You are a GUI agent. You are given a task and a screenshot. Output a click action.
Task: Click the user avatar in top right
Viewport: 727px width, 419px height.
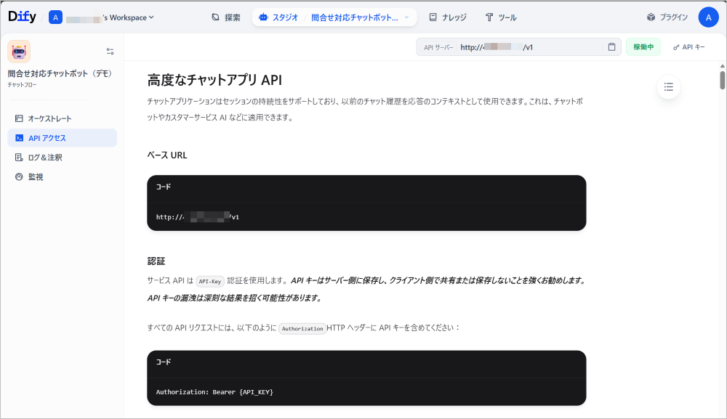pos(708,17)
